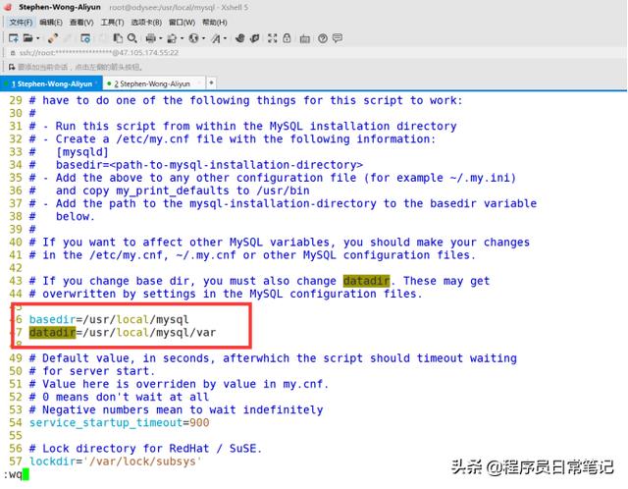This screenshot has height=489, width=628.
Task: Click the speech bubble feedback icon
Action: pyautogui.click(x=338, y=38)
